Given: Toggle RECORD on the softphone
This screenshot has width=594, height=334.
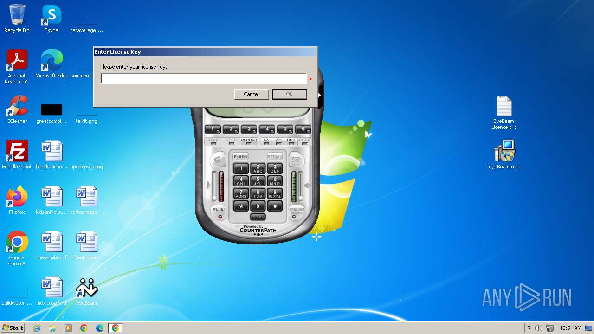Looking at the screenshot, I should click(x=249, y=141).
